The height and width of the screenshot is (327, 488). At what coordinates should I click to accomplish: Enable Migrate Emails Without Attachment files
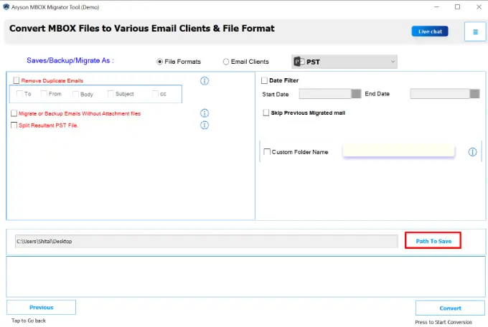coord(14,113)
